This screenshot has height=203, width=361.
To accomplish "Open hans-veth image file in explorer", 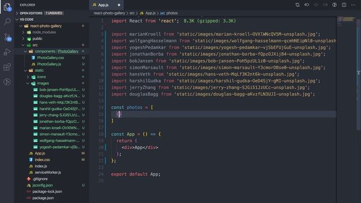I will coord(60,103).
